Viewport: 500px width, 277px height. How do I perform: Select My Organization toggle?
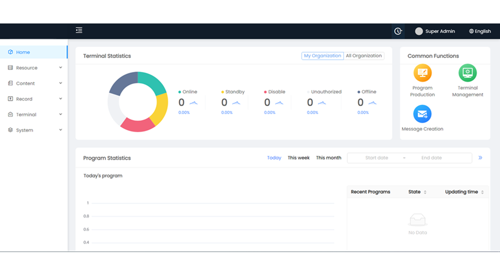coord(322,56)
